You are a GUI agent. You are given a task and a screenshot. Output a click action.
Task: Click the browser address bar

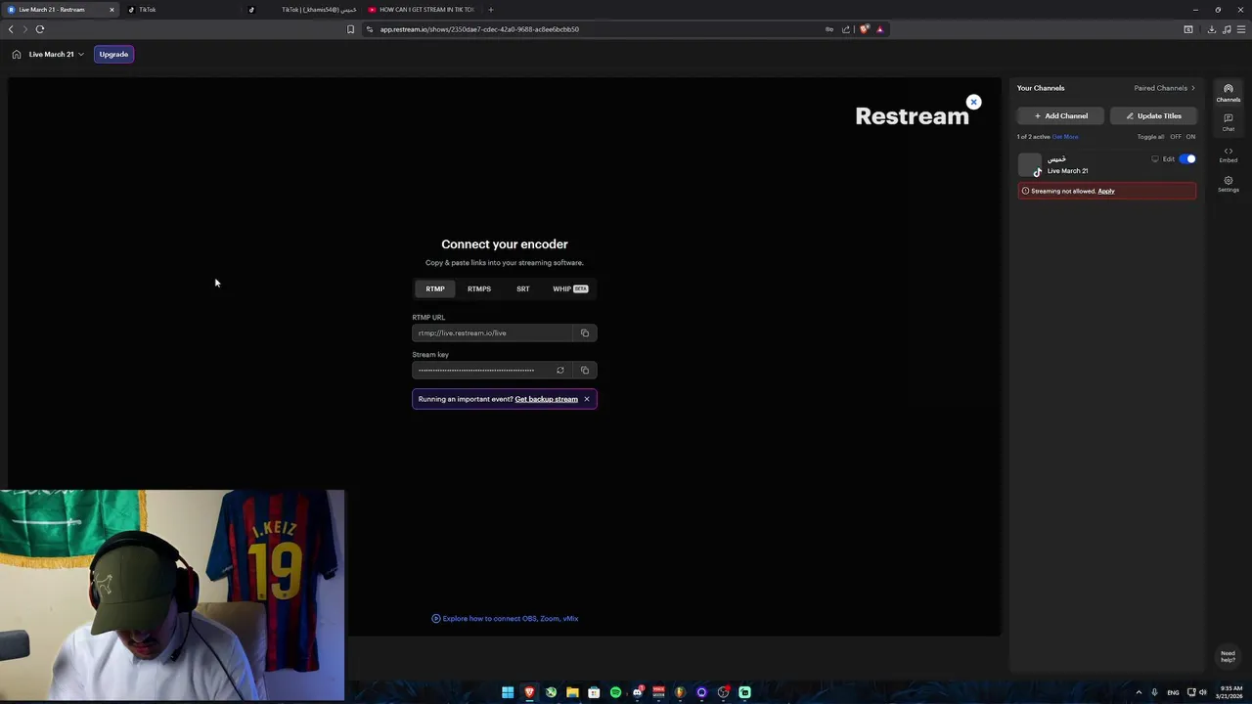[597, 29]
